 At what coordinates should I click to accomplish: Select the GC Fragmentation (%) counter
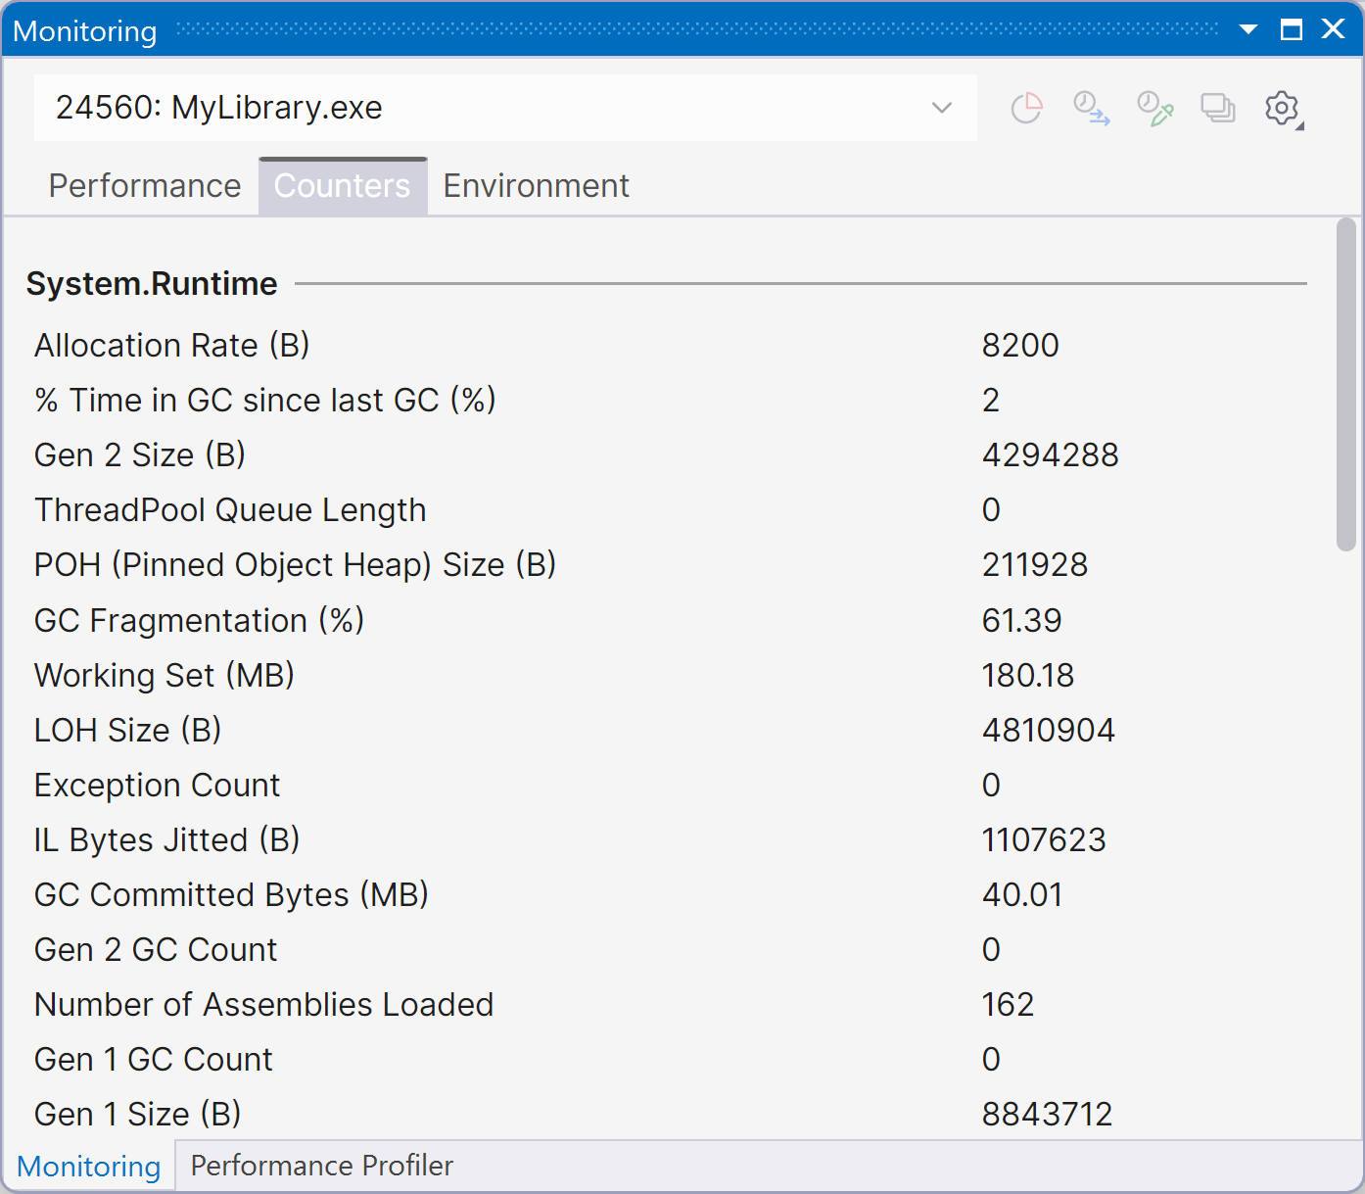pyautogui.click(x=199, y=620)
